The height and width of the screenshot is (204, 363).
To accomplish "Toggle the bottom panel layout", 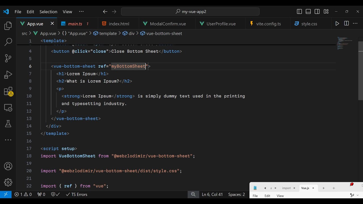I will (x=308, y=12).
